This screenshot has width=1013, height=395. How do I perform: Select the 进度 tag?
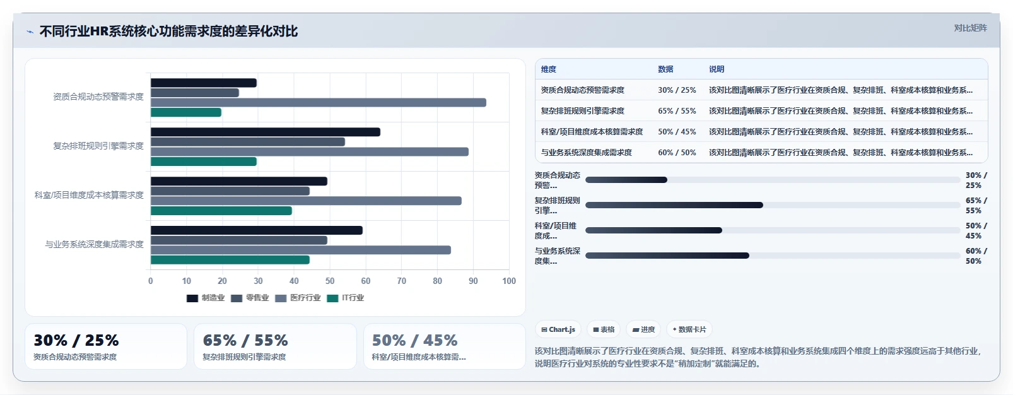643,329
